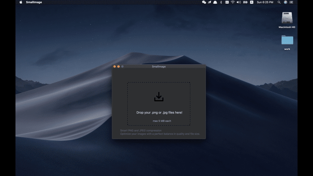The image size is (313, 176).
Task: Click the 'Optimize your images' description line
Action: point(160,134)
